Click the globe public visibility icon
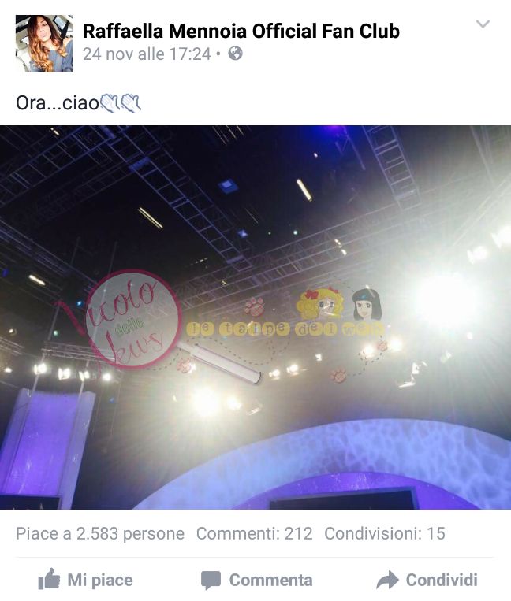 235,54
